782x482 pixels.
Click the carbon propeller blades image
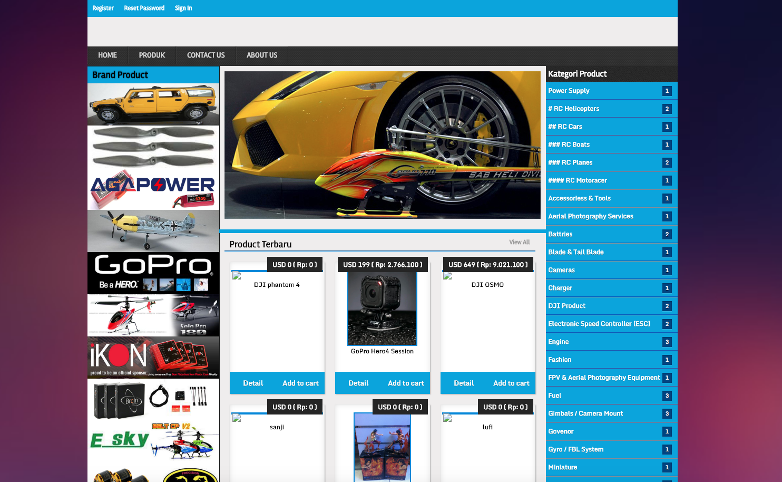[x=153, y=146]
